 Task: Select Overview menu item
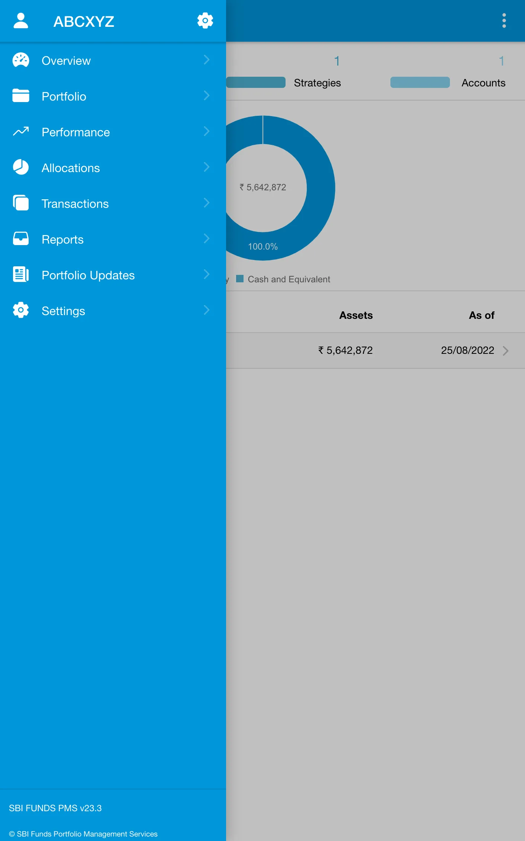(113, 60)
